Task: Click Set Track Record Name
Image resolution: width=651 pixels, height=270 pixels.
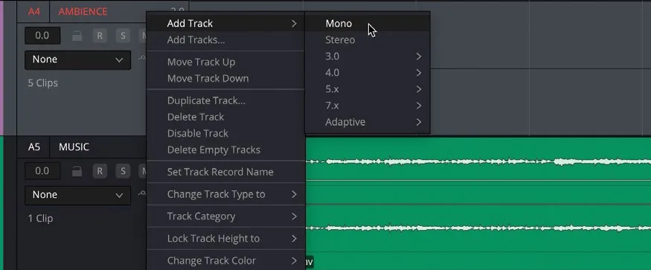Action: (x=226, y=172)
